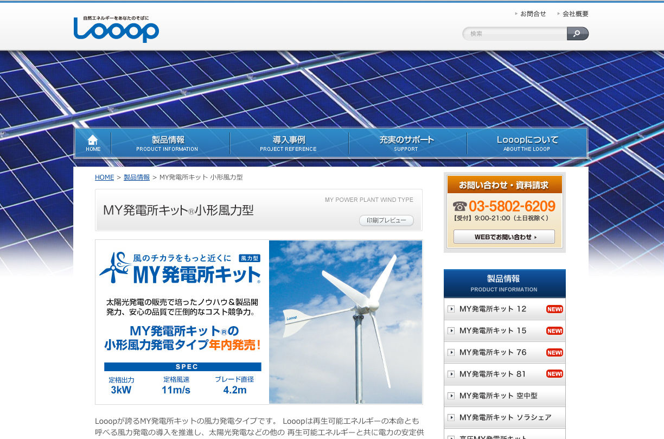664x439 pixels.
Task: Click the NEW! badge beside MY発電所キット 76
Action: [x=554, y=353]
